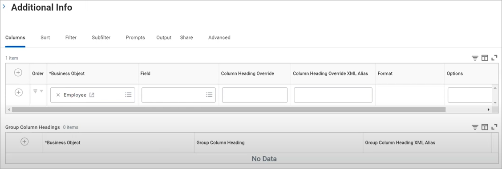The height and width of the screenshot is (169, 502).
Task: Move the row to the top with the order arrow
Action: tap(36, 91)
